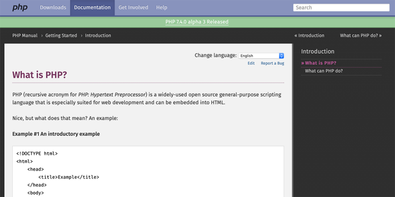The image size is (395, 197).
Task: Open the Downloads menu item
Action: pos(53,7)
